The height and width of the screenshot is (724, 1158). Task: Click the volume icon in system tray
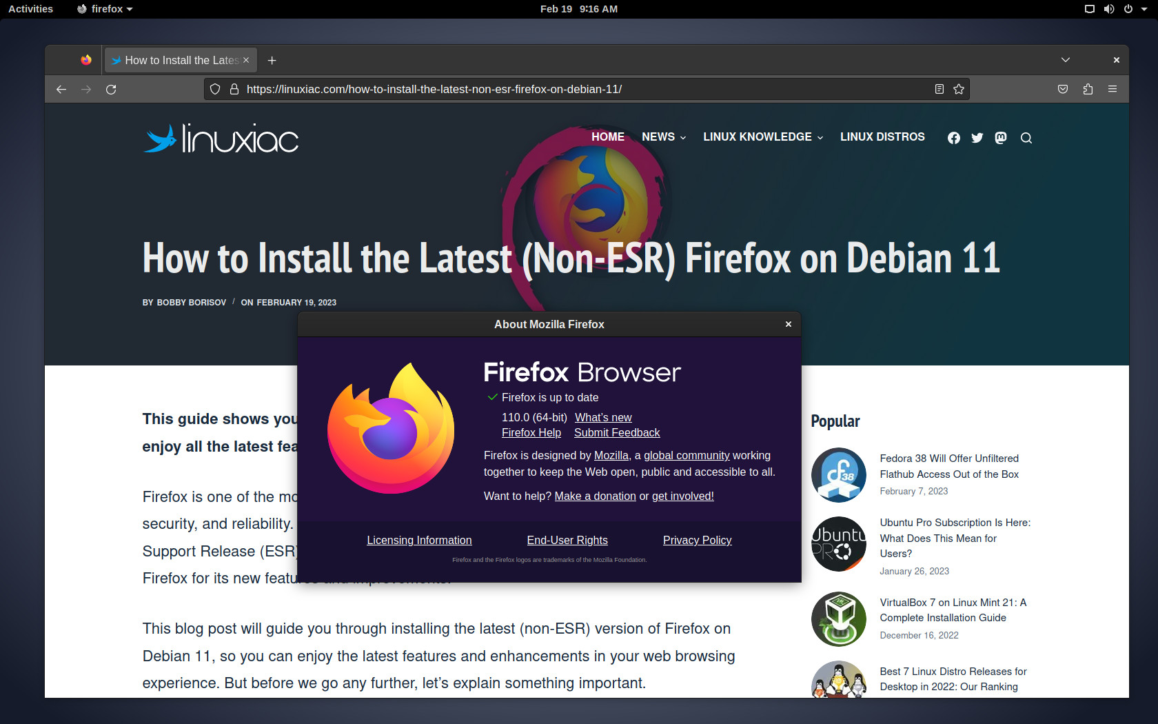pos(1109,9)
